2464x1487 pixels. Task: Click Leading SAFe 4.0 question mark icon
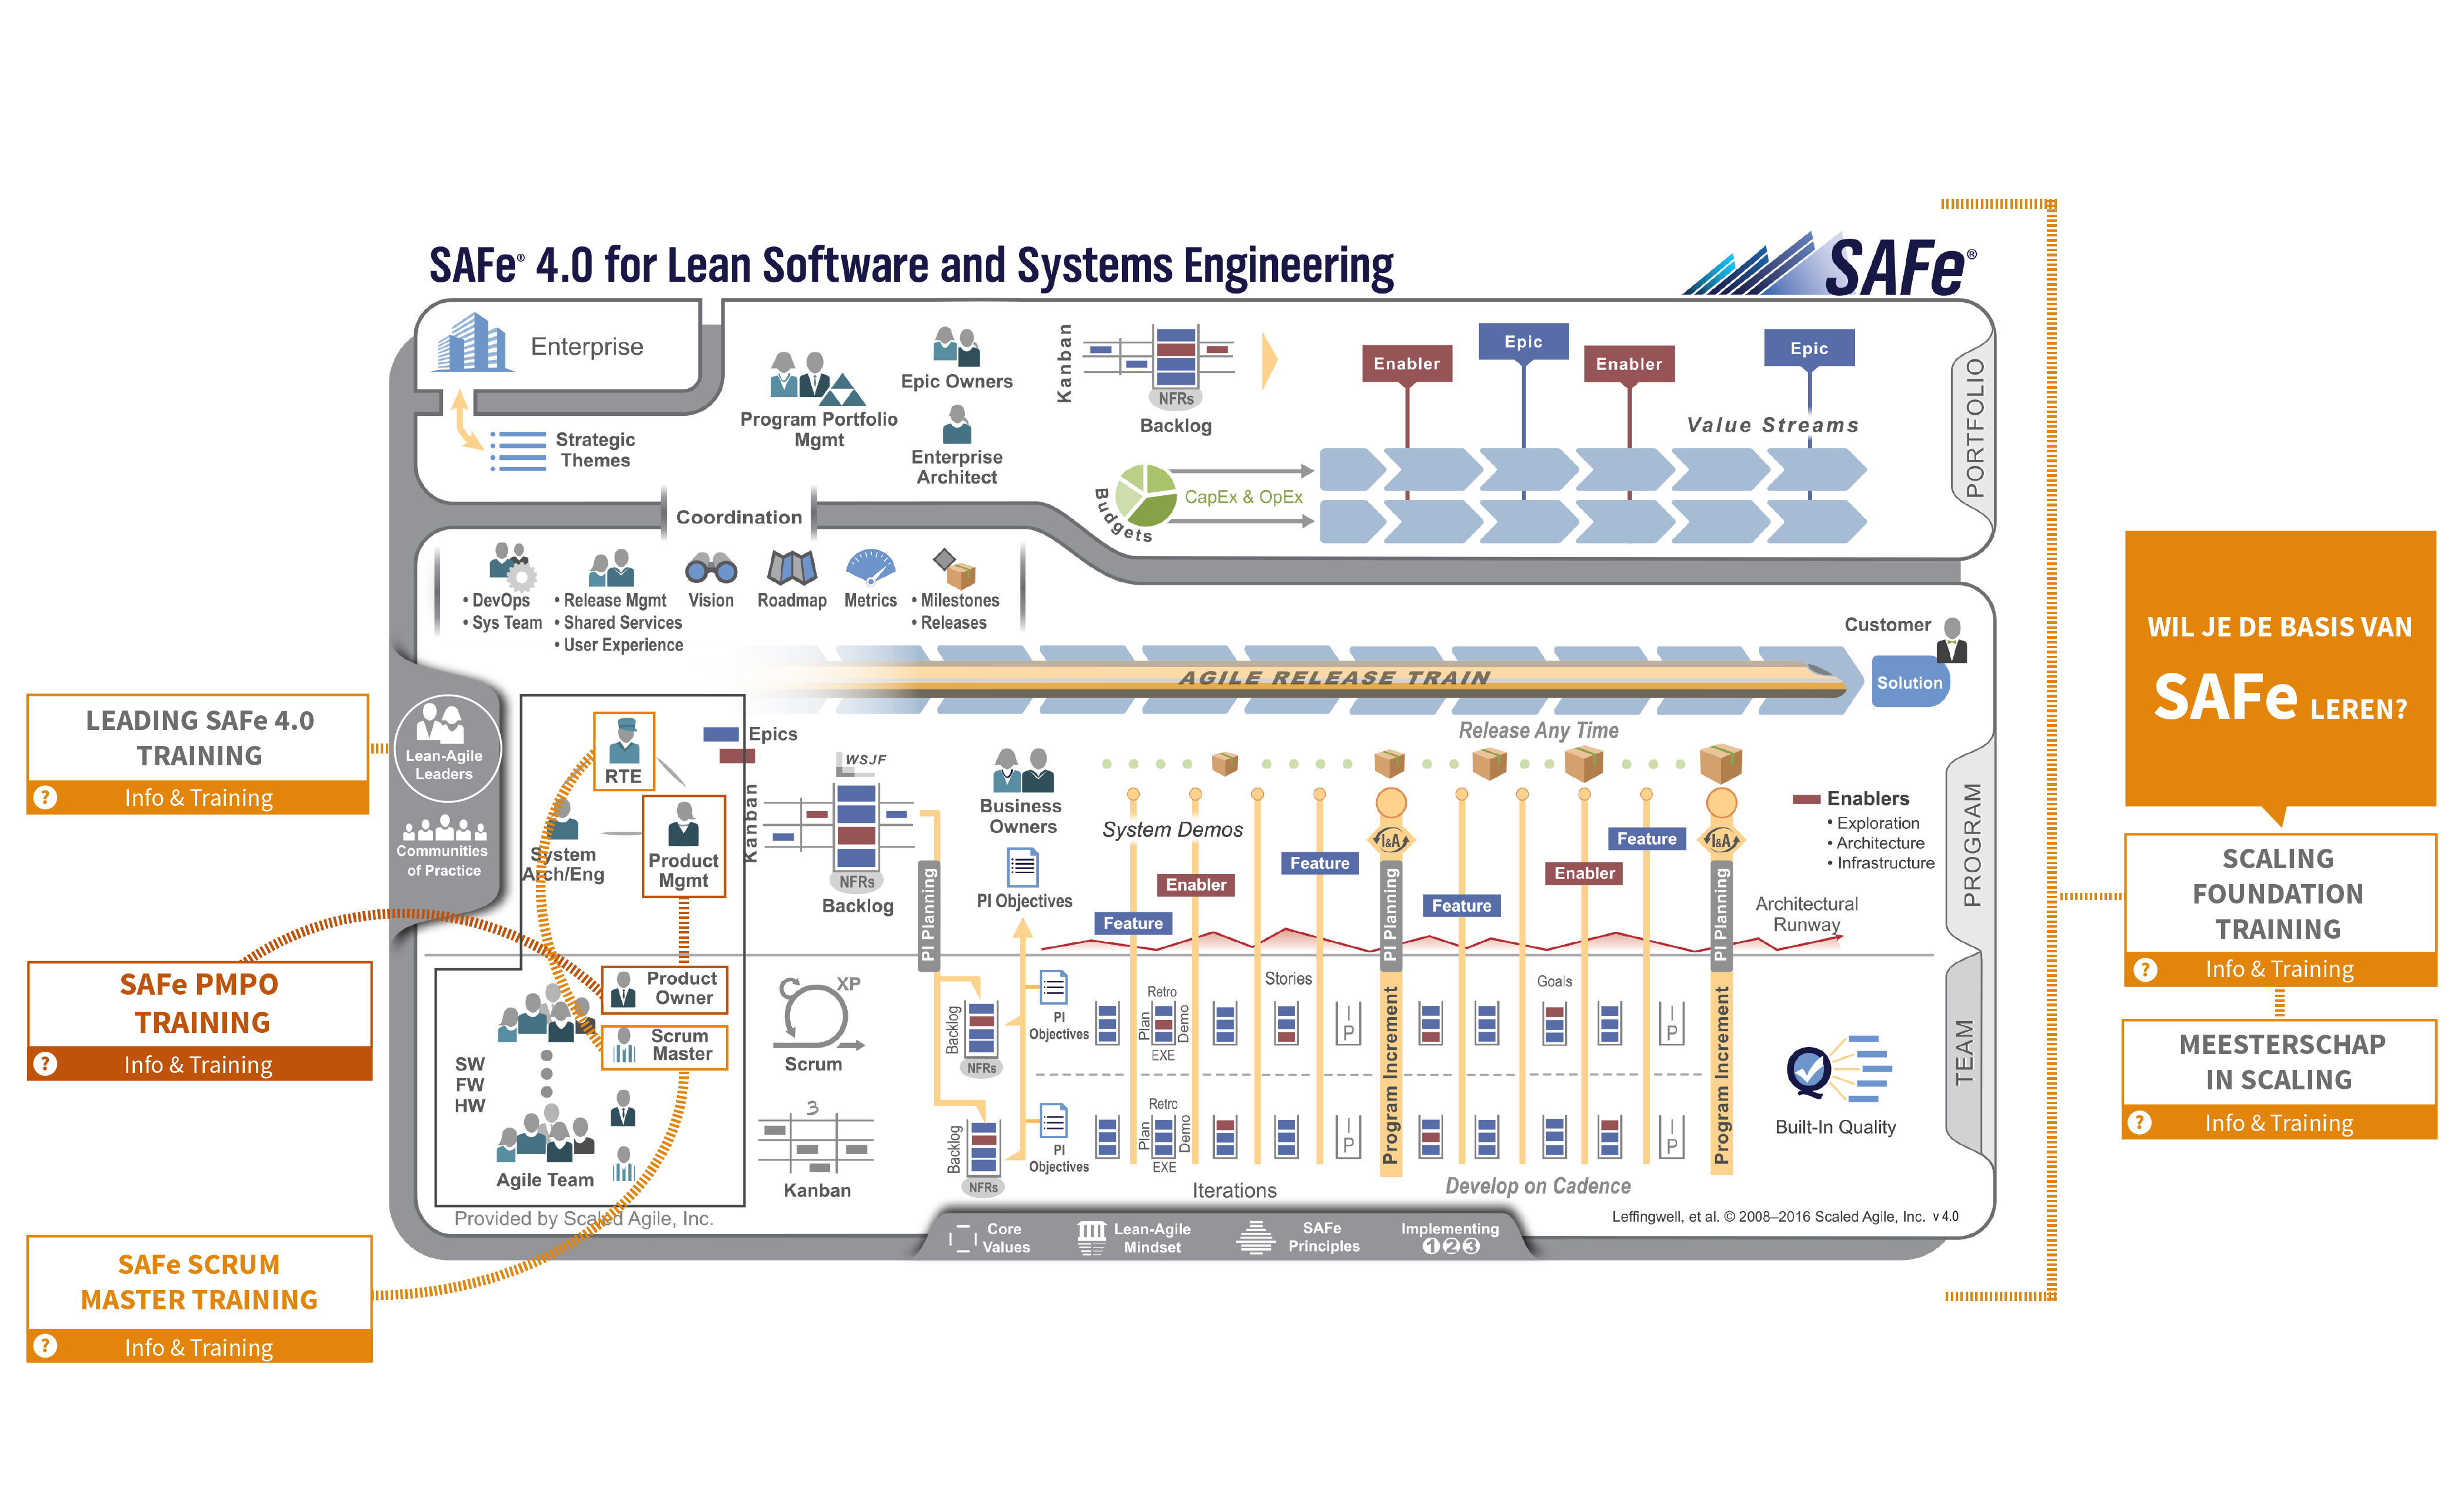45,797
